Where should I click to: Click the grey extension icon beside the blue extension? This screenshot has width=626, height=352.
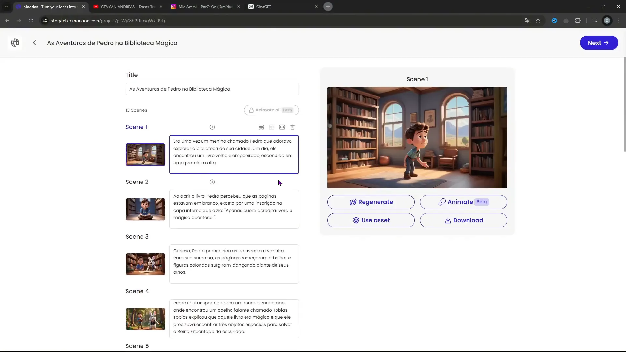pyautogui.click(x=566, y=21)
